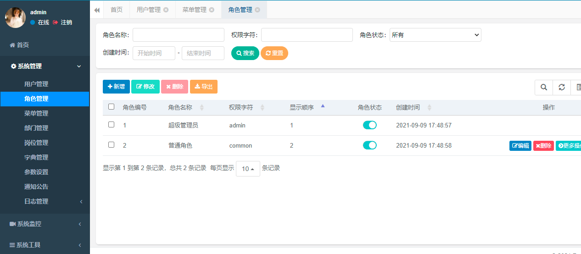Click the 注销 logout link

pyautogui.click(x=62, y=22)
